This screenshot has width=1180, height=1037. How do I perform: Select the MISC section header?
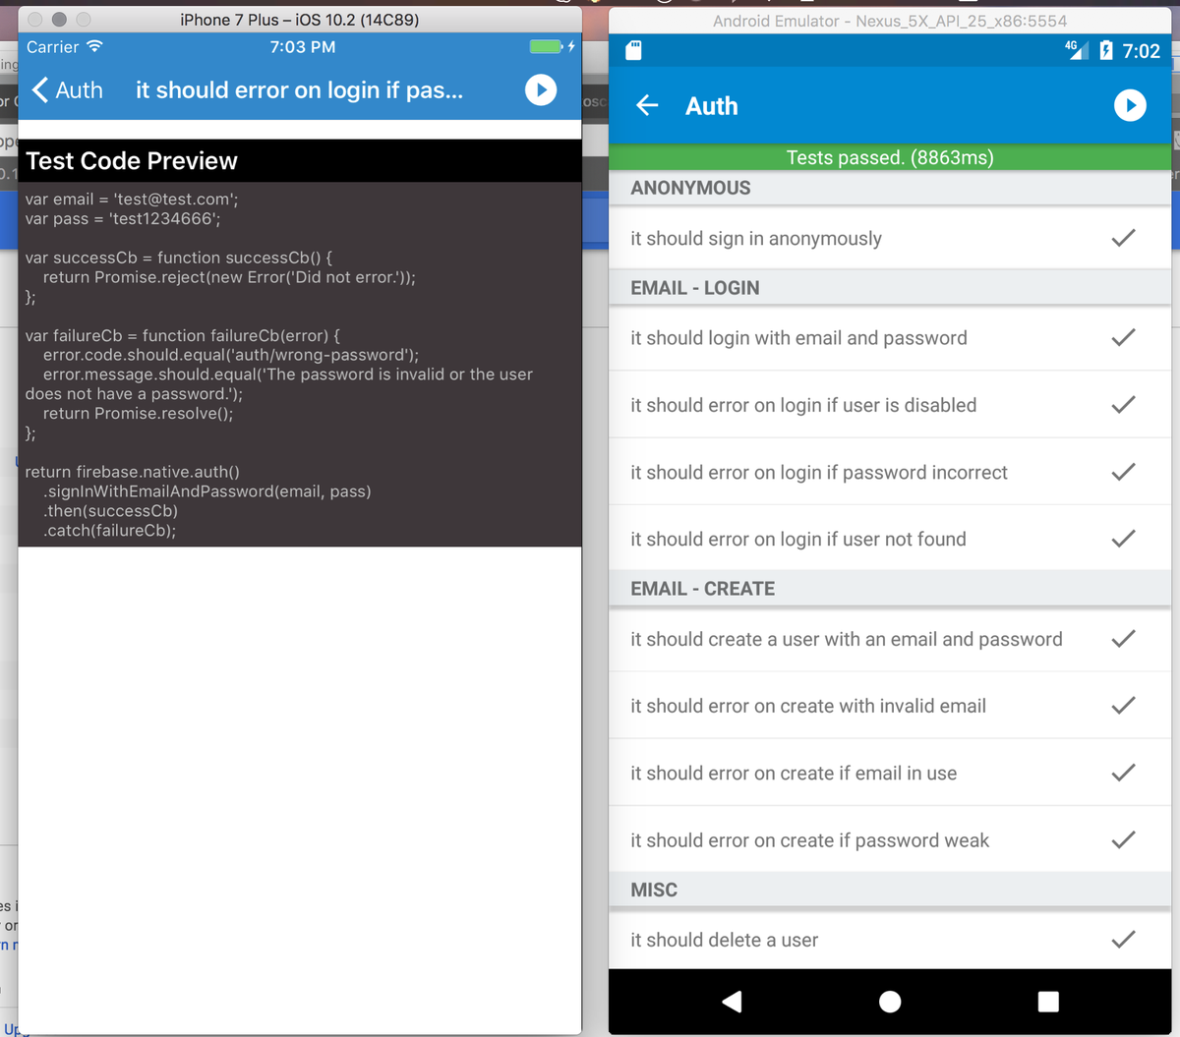(x=890, y=890)
